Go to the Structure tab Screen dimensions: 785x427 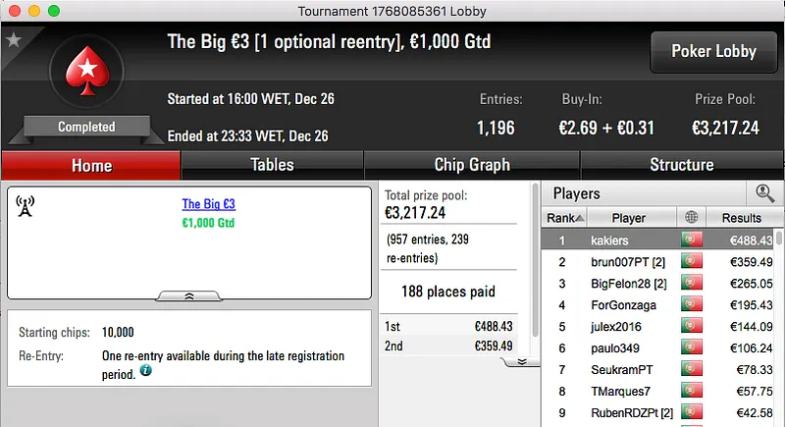point(681,165)
